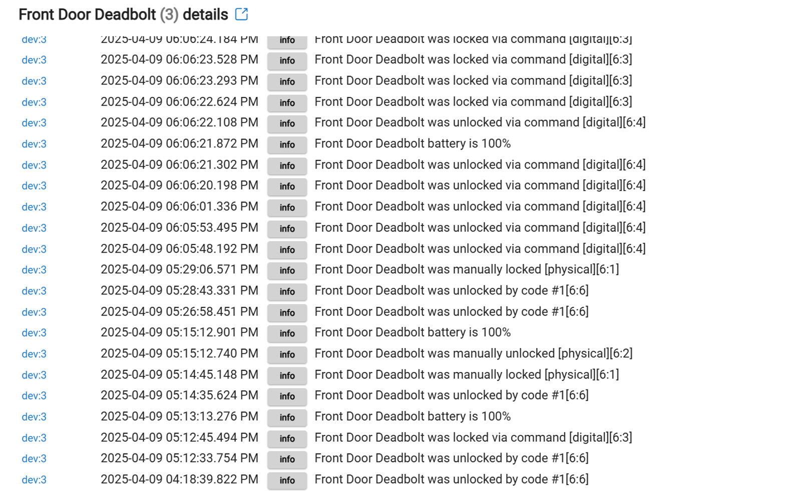The width and height of the screenshot is (789, 491).
Task: Open dev:3 link beside 05:29:06.571 PM entry
Action: tap(34, 270)
